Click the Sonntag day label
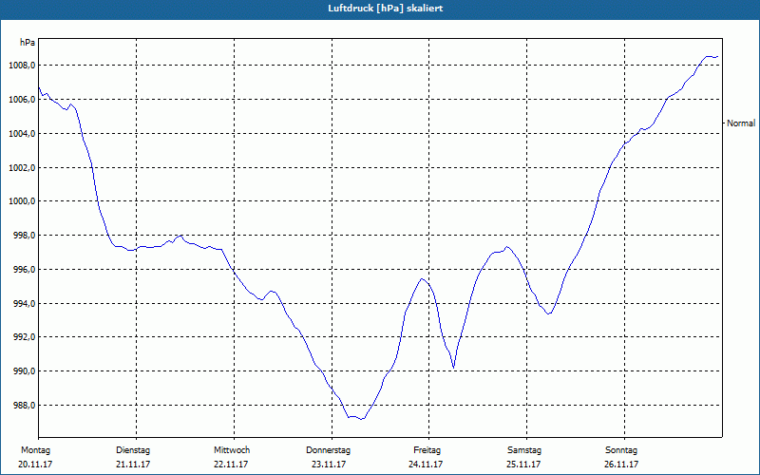Image resolution: width=760 pixels, height=475 pixels. coord(621,450)
